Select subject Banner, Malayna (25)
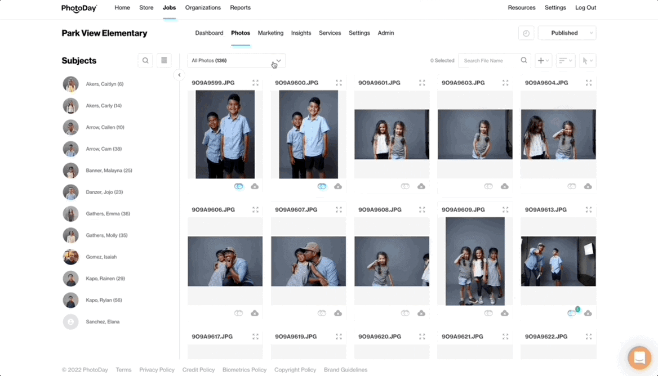 tap(109, 171)
